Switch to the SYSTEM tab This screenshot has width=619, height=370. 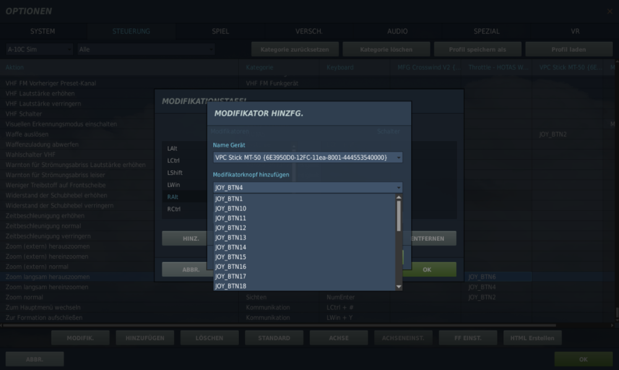click(x=43, y=31)
